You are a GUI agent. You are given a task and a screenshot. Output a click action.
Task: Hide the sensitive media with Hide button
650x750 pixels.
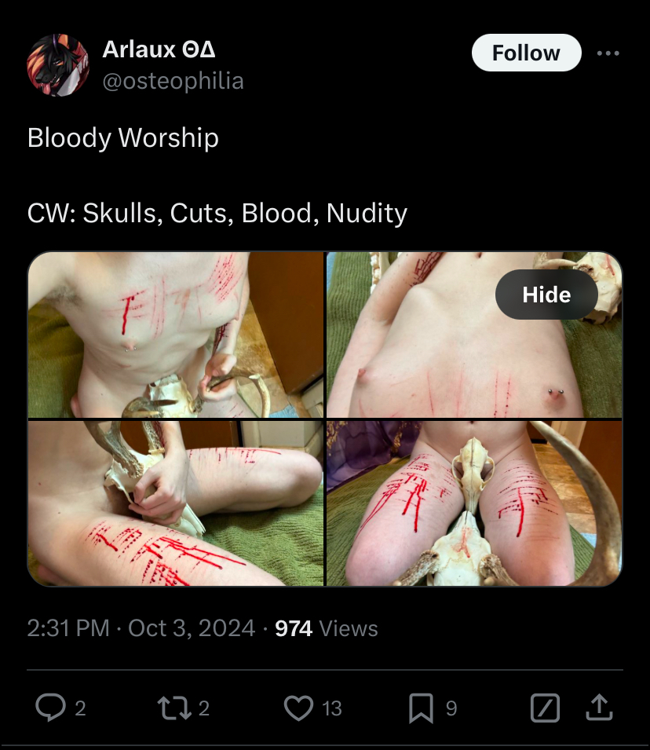546,295
